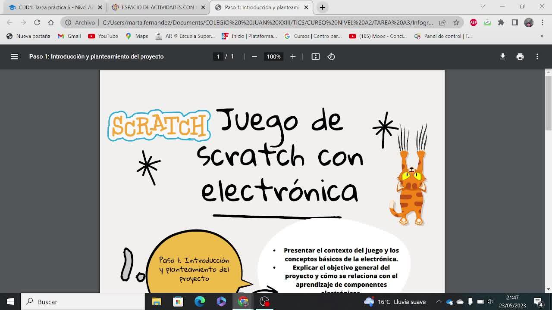
Task: Go forward in browser history
Action: click(23, 22)
